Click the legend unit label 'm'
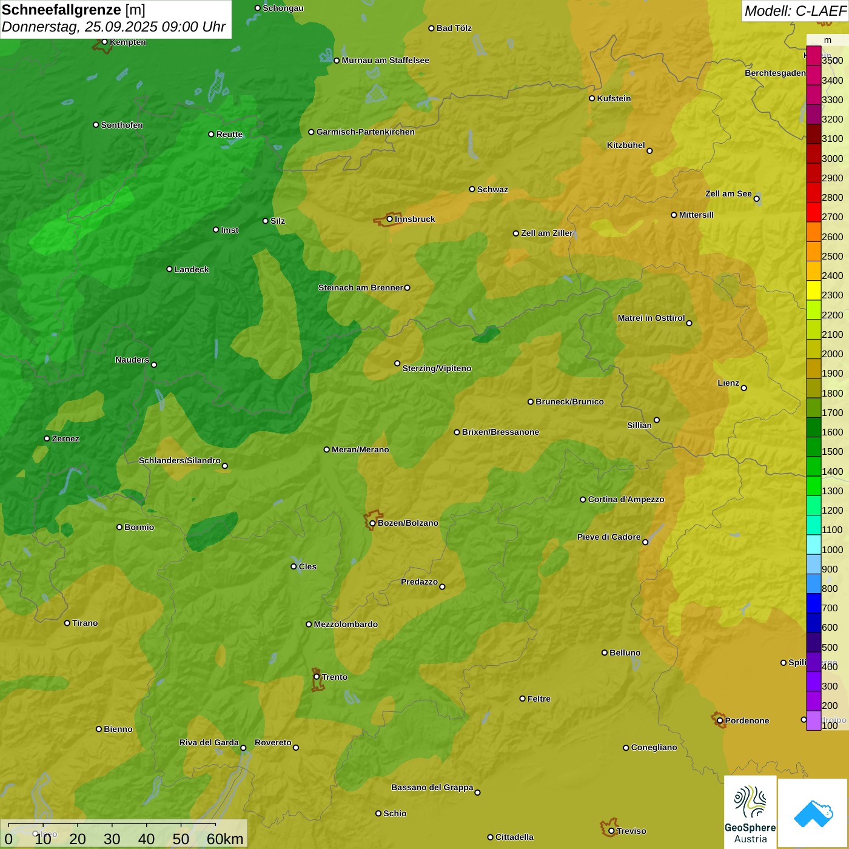This screenshot has height=849, width=849. (x=828, y=40)
